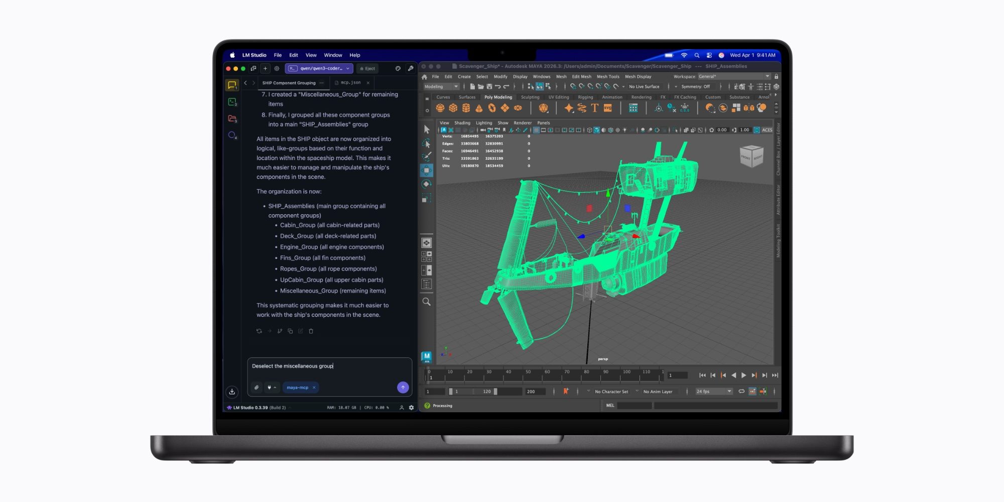Open the Discover magnifier sidebar icon
Viewport: 1004px width, 502px height.
pyautogui.click(x=232, y=135)
